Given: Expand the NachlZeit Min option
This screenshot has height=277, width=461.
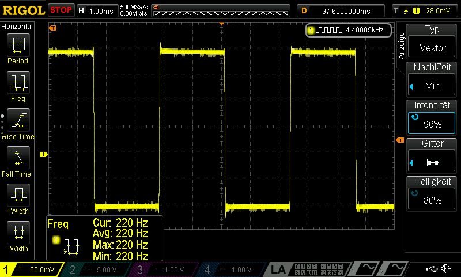Looking at the screenshot, I should tap(432, 79).
